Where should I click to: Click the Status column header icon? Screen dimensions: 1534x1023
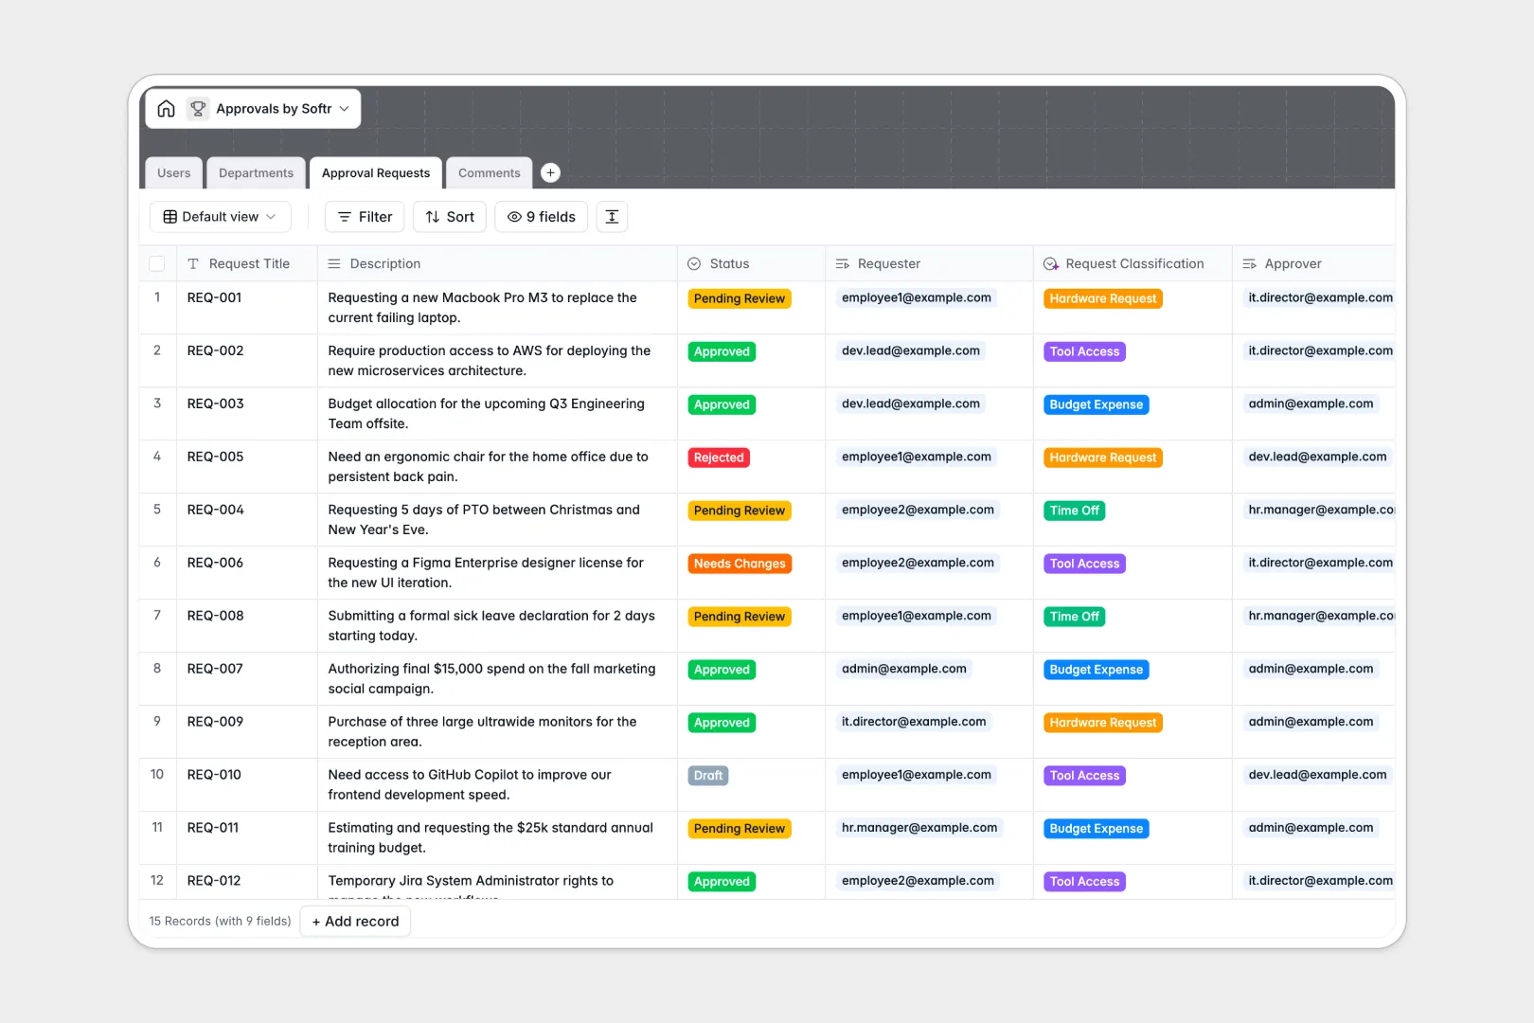click(x=694, y=263)
